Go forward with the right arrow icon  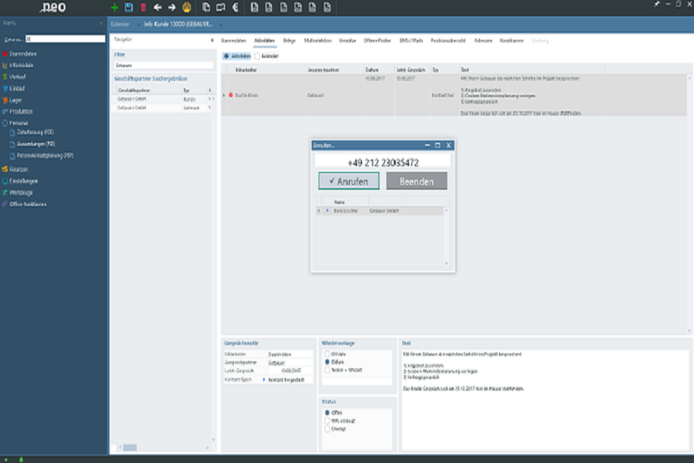point(172,8)
